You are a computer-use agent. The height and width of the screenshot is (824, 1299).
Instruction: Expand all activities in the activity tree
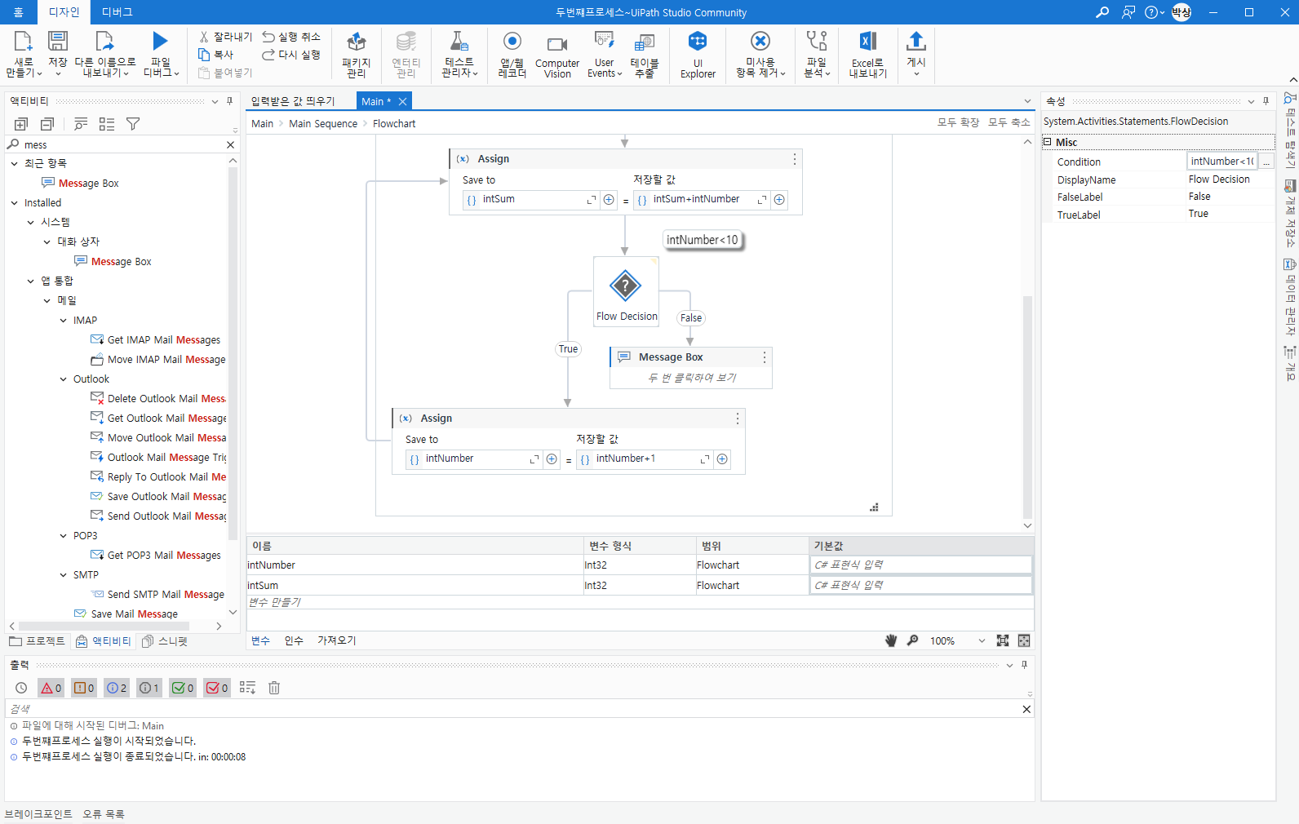pos(21,124)
